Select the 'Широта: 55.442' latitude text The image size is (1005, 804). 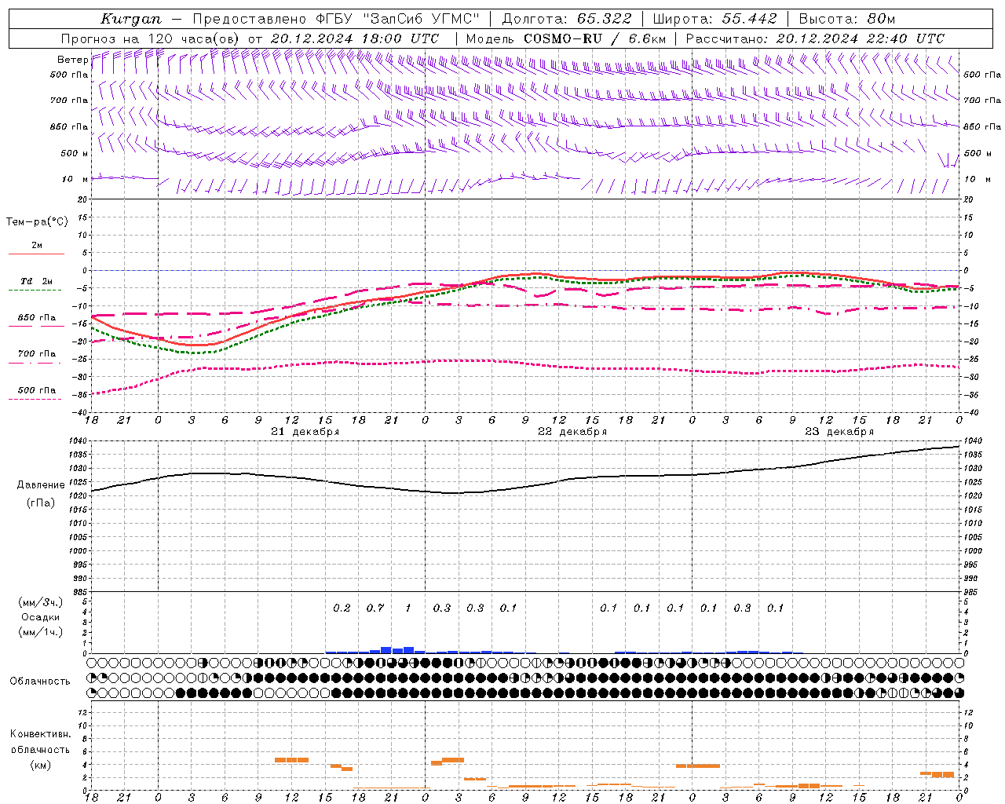click(715, 19)
